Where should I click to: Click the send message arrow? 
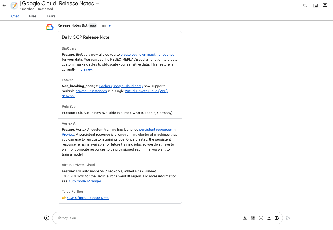tap(288, 218)
